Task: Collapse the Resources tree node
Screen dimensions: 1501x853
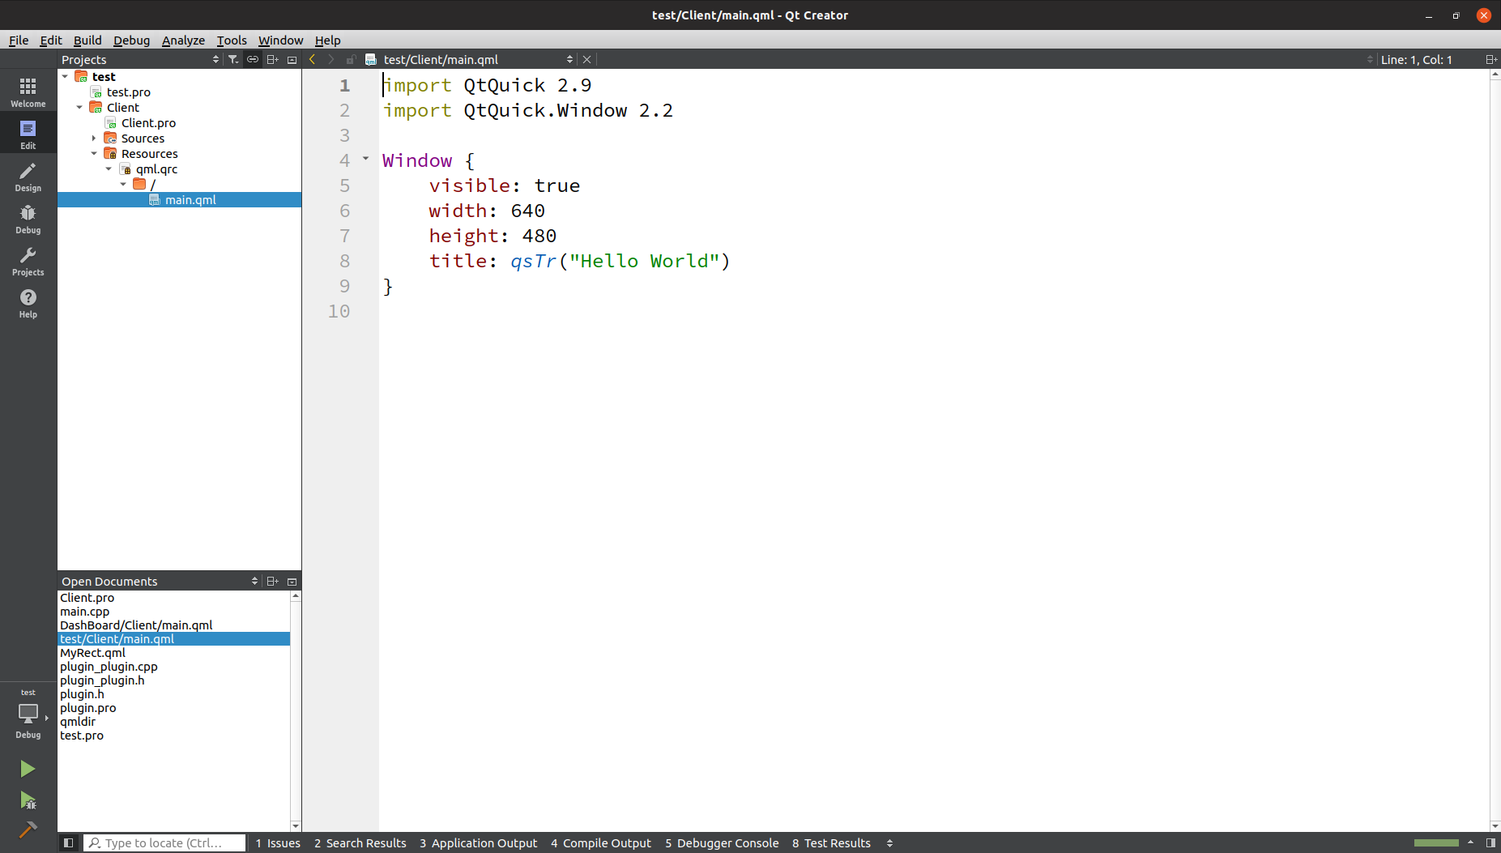Action: coord(94,153)
